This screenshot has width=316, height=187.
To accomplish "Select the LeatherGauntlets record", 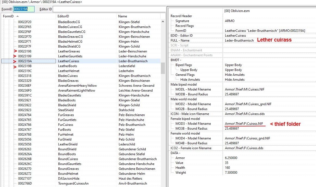I will click(81, 56).
